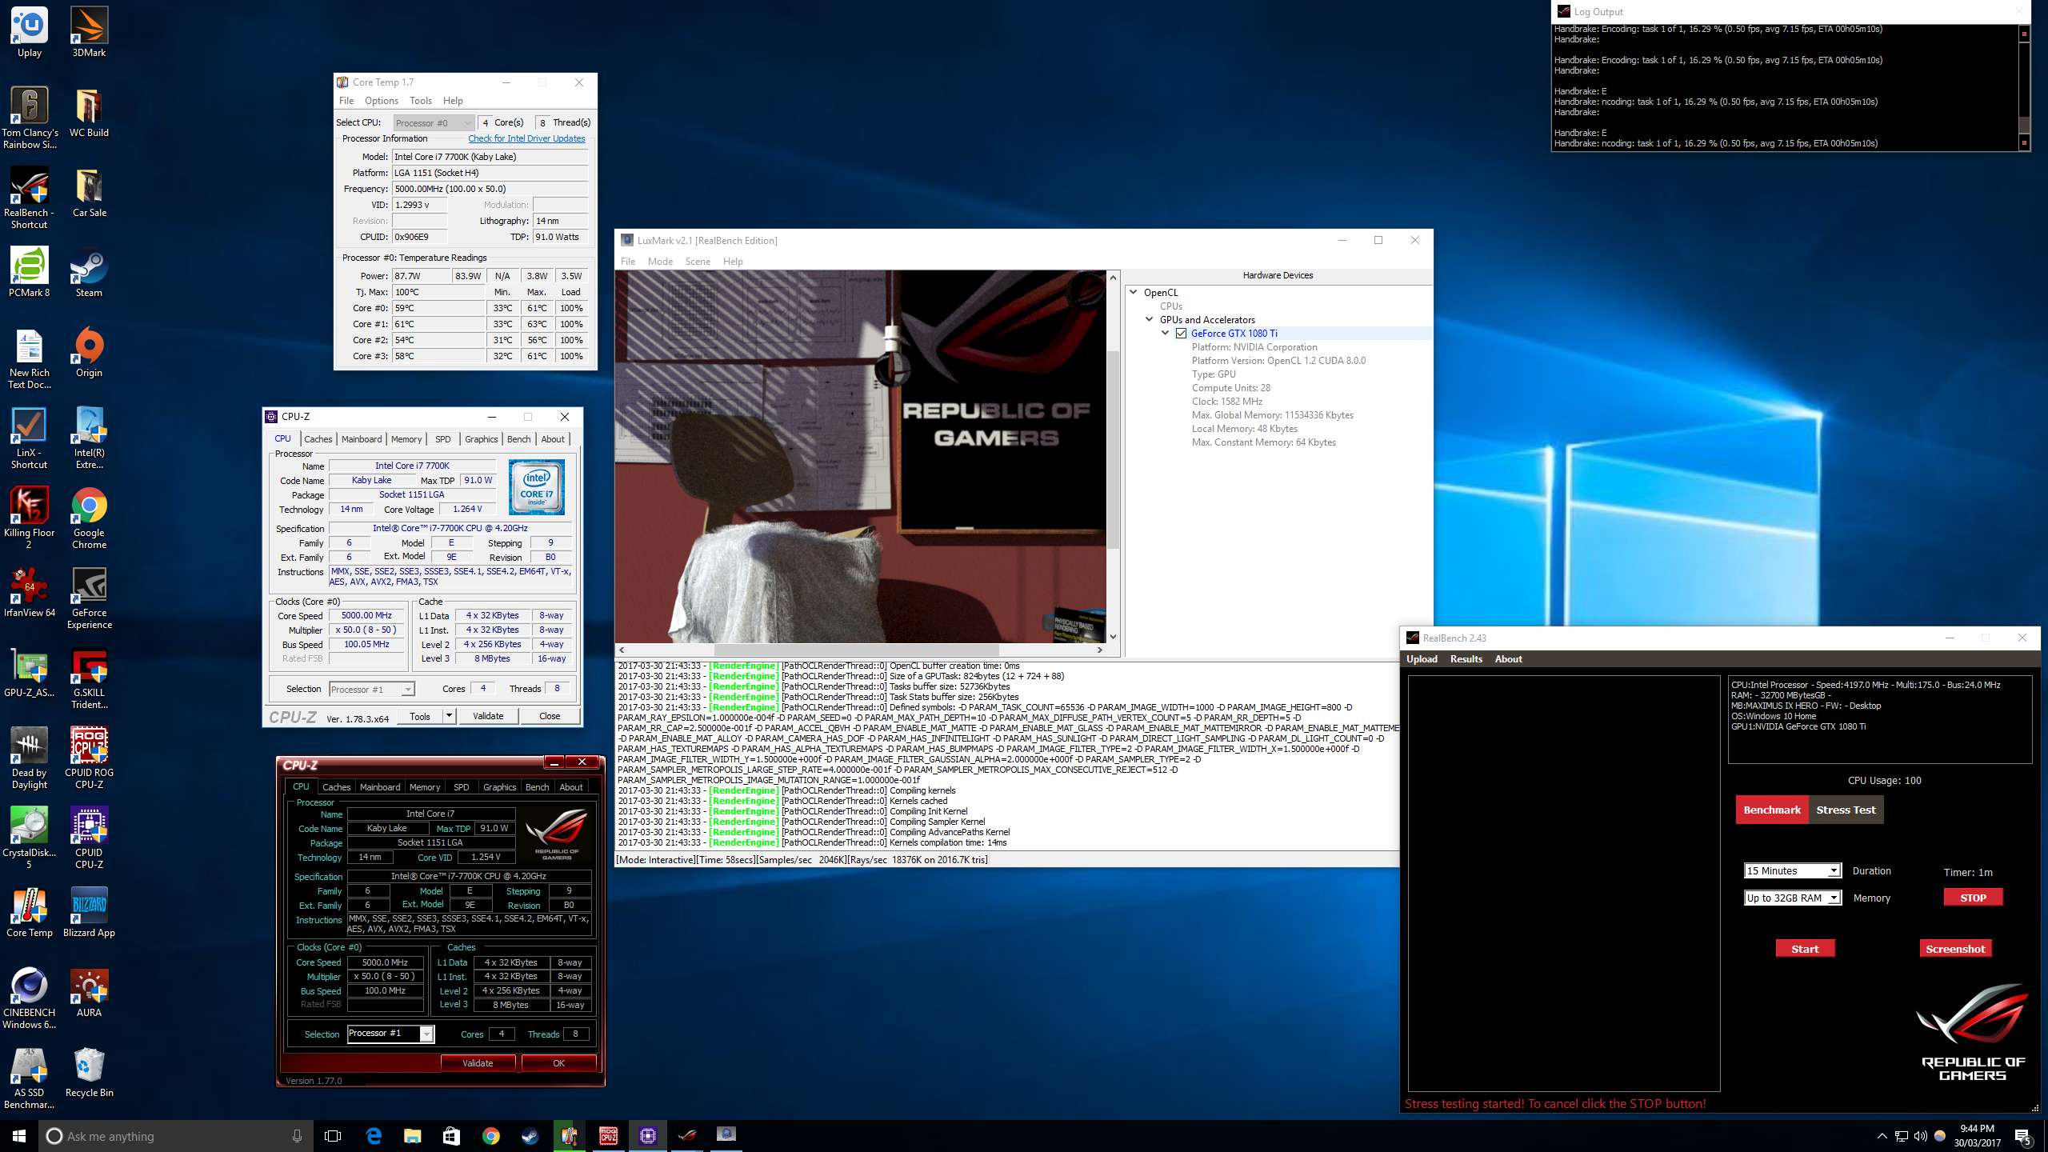Open Core Temp Options menu
Image resolution: width=2048 pixels, height=1152 pixels.
381,101
